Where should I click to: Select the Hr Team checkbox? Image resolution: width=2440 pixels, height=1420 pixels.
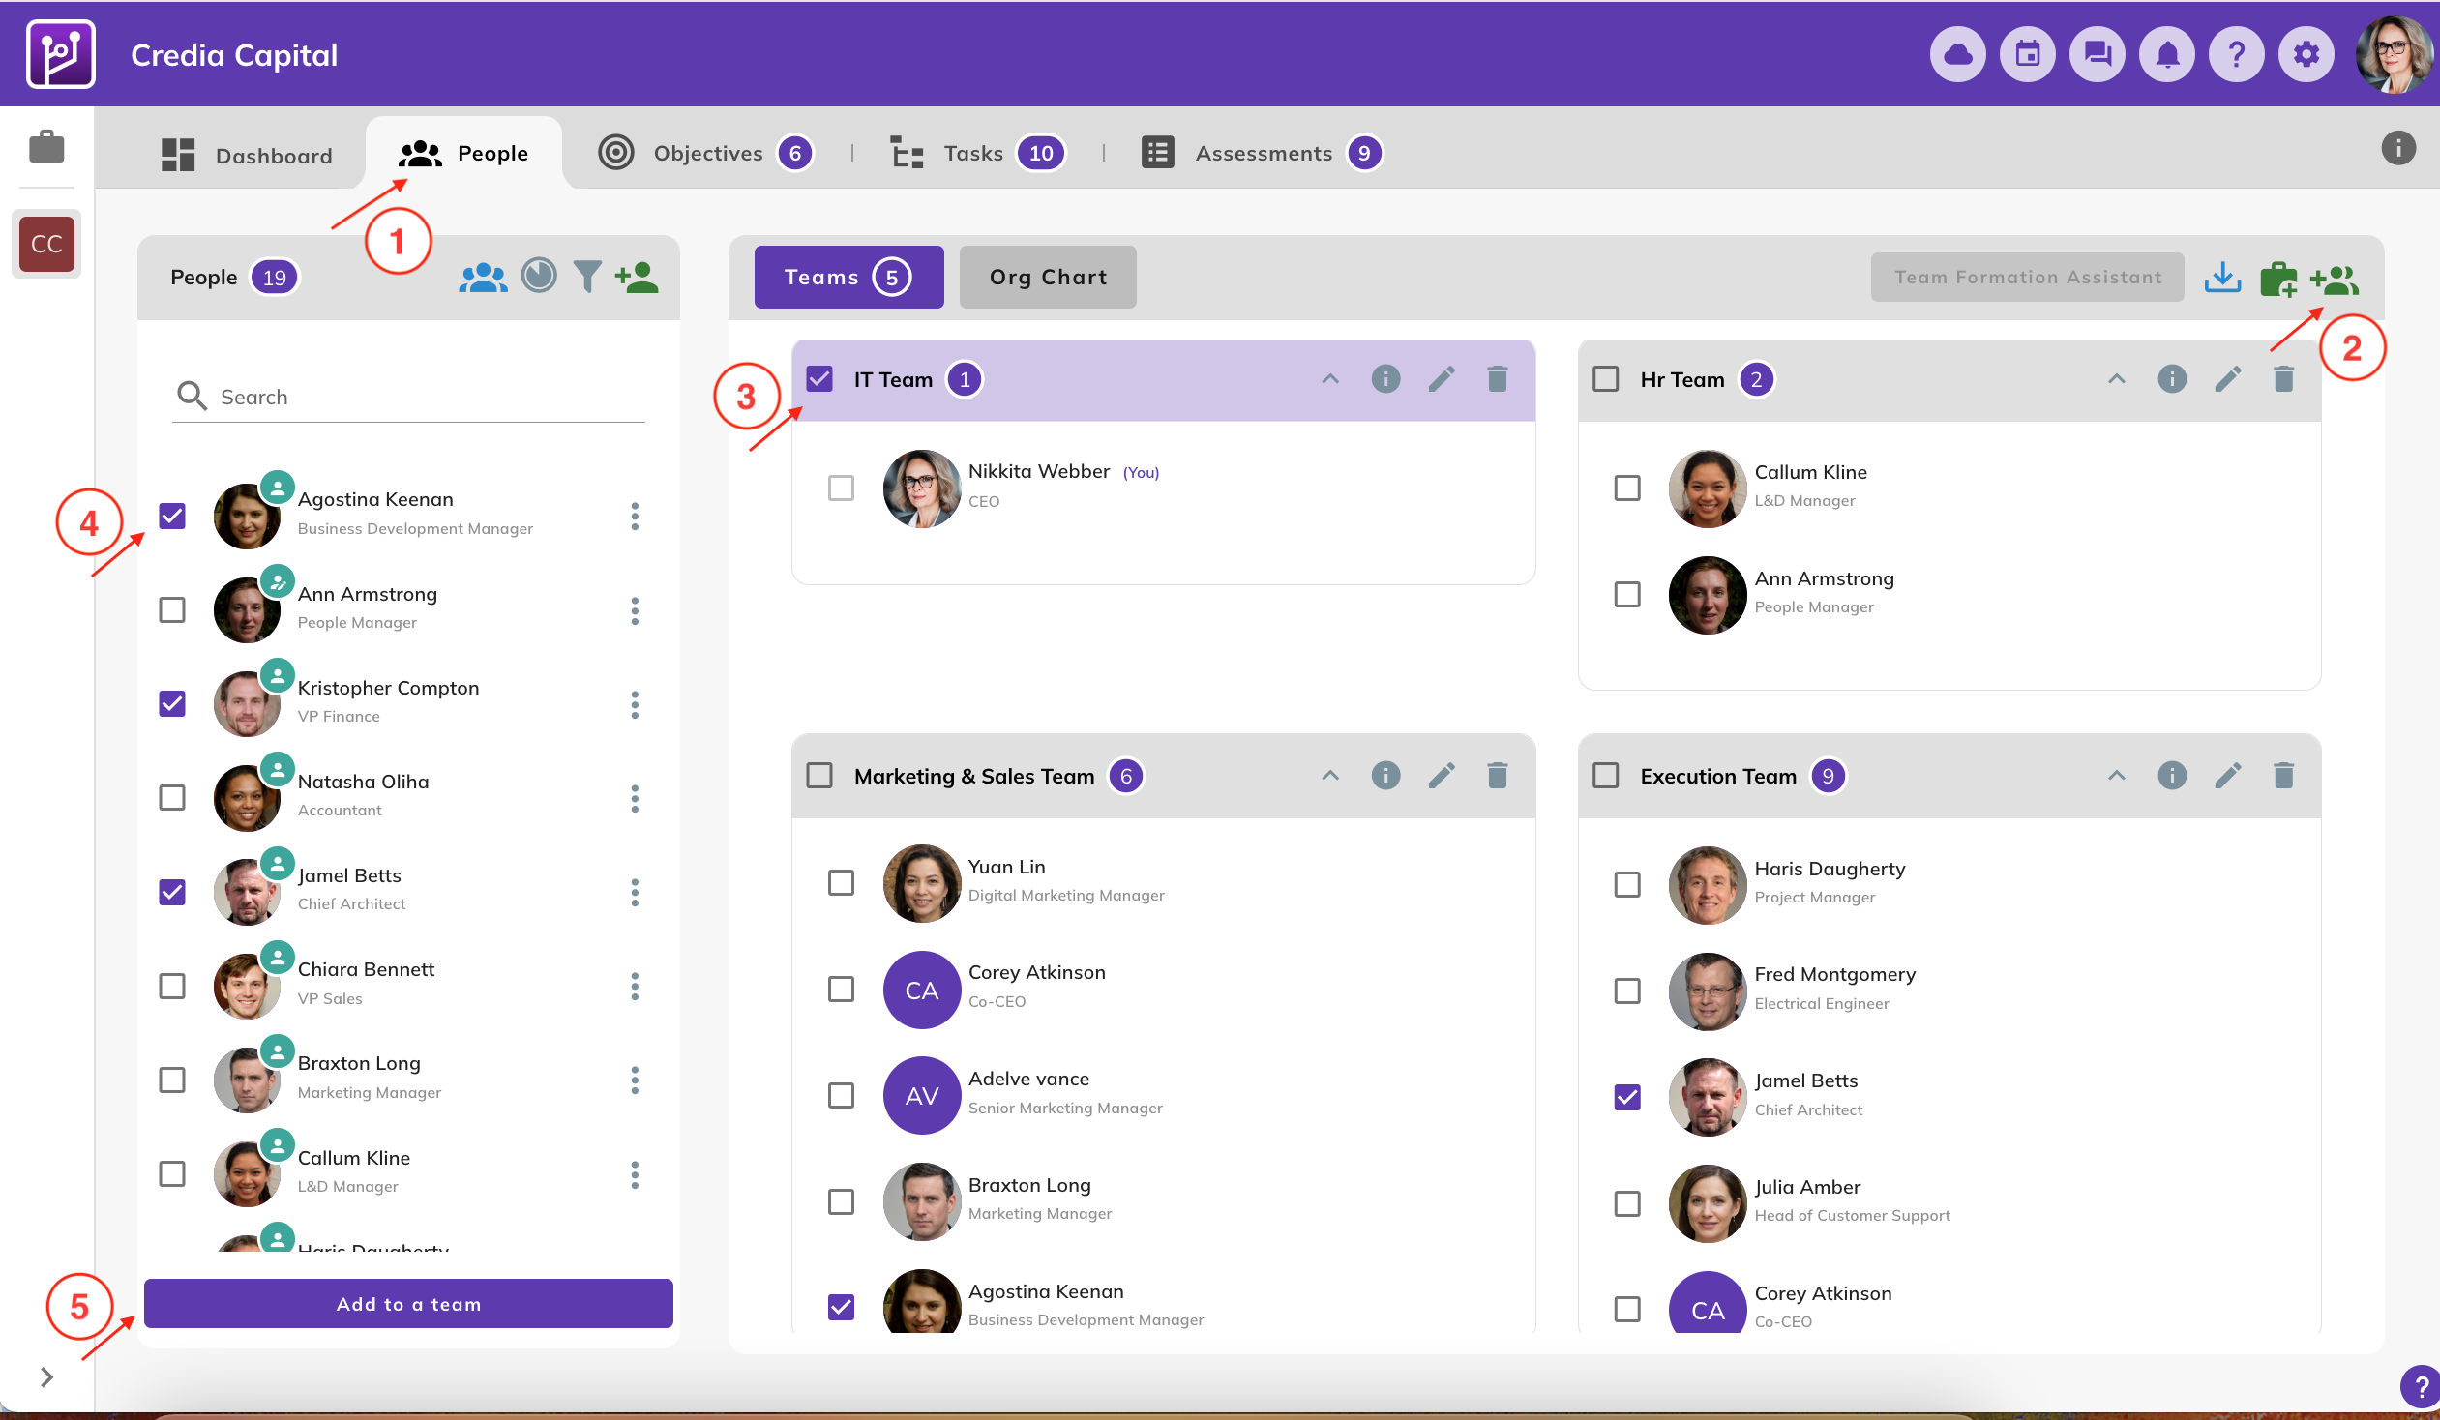(x=1605, y=379)
